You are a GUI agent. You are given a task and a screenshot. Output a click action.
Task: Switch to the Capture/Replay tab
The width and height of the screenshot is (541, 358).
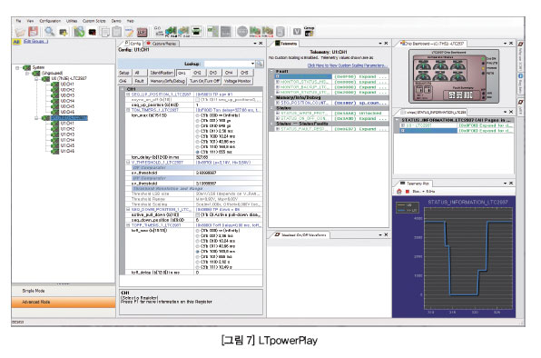pos(162,44)
